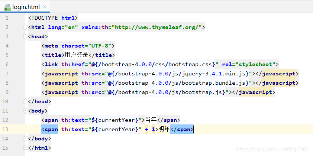Screen dimensions: 313x156
Task: Click rel="stylesheet" attribute on line 6
Action: coord(249,64)
